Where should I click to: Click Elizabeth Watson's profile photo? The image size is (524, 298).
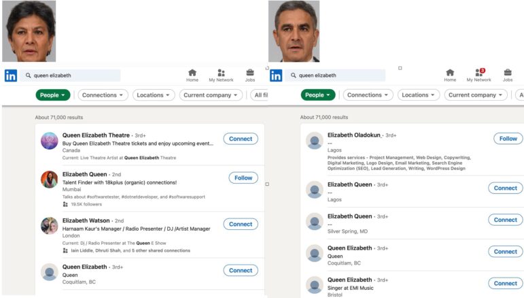coord(50,226)
